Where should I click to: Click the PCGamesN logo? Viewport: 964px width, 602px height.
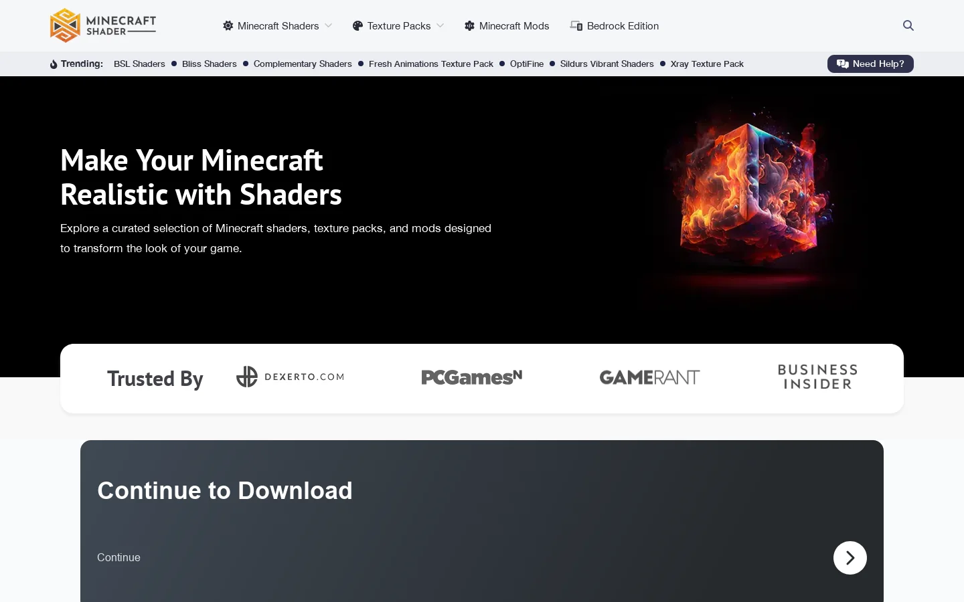point(472,377)
